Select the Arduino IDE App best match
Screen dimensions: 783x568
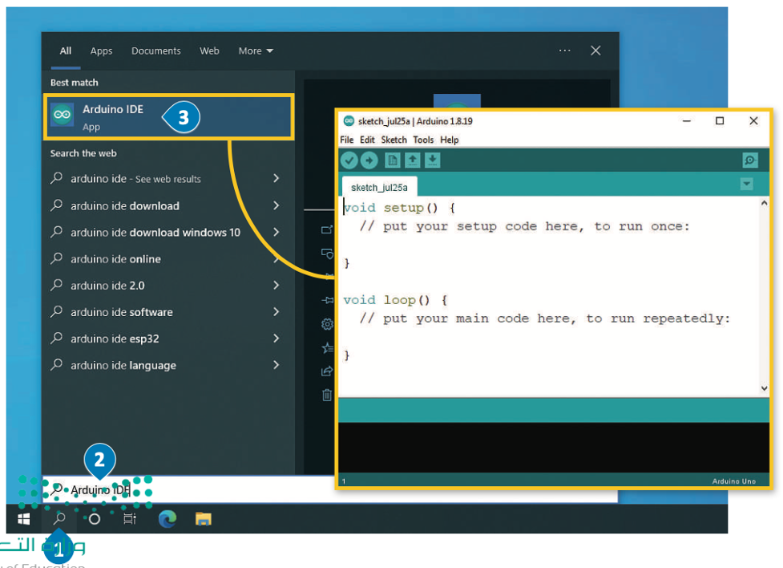112,116
